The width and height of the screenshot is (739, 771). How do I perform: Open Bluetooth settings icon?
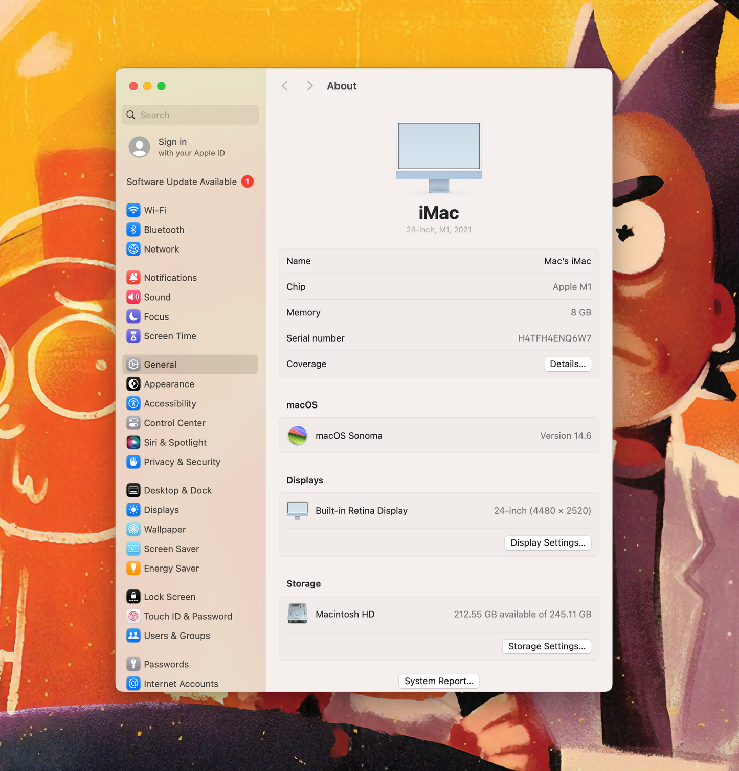coord(133,230)
